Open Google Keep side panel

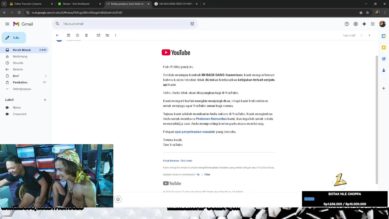tap(384, 47)
